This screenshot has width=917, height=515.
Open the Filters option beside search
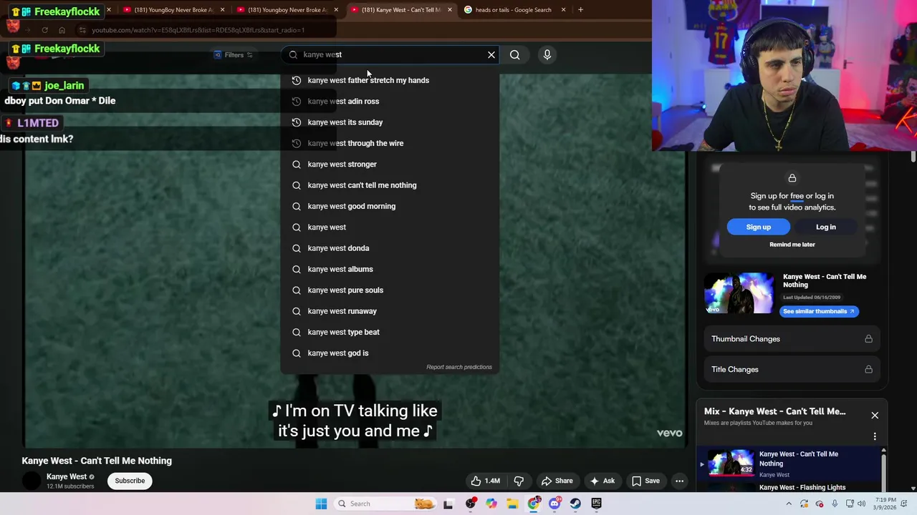[234, 54]
